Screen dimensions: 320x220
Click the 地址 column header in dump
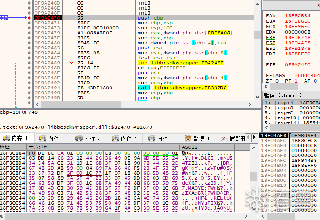(13, 147)
